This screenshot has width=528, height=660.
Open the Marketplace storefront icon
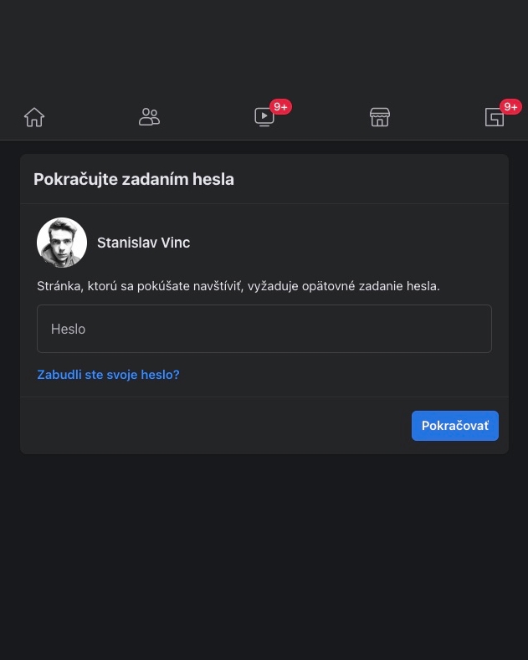[380, 117]
